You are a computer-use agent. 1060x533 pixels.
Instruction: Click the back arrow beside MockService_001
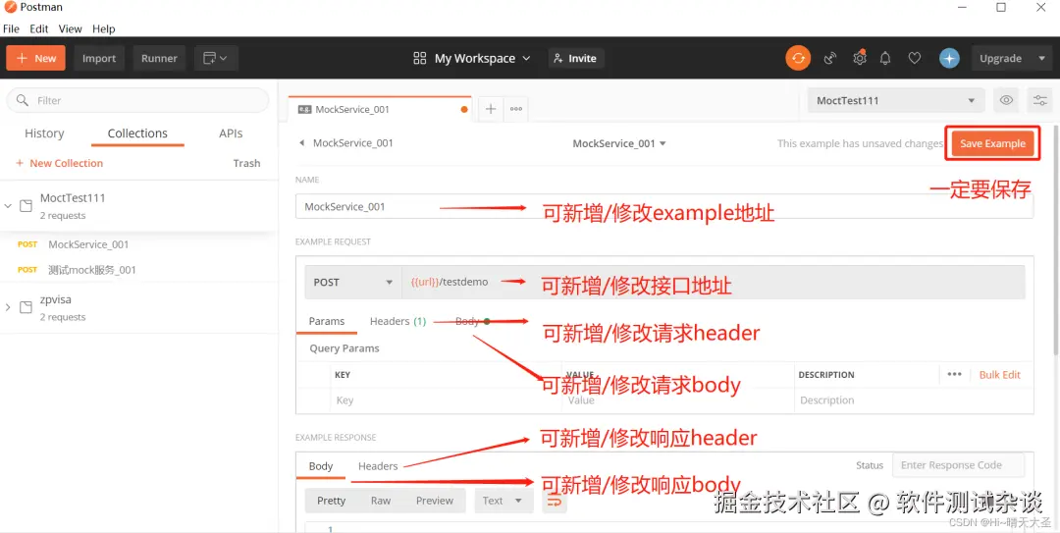click(x=301, y=143)
